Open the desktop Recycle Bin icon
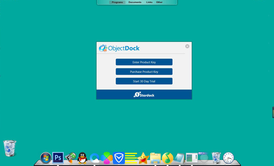Screen dimensions: 274x166 coord(10,148)
